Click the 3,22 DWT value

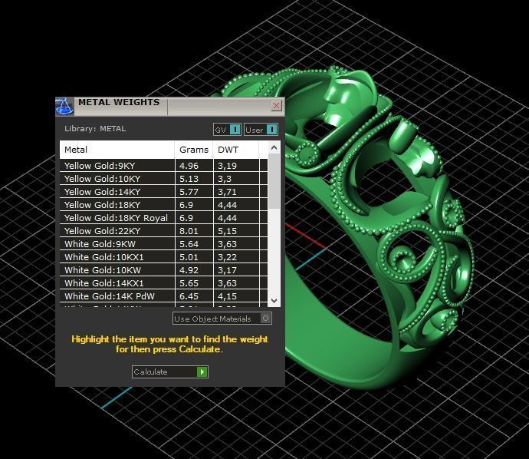[227, 257]
